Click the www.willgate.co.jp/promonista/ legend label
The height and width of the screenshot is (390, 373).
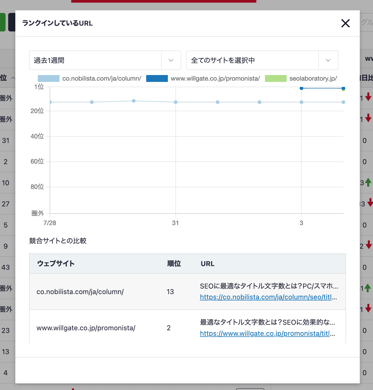click(x=215, y=78)
